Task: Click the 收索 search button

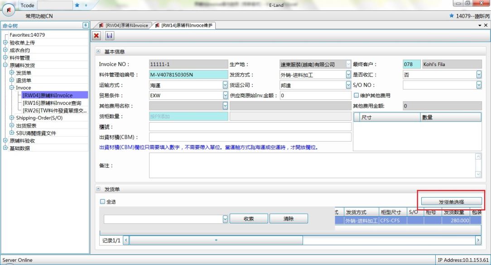Action: click(248, 218)
